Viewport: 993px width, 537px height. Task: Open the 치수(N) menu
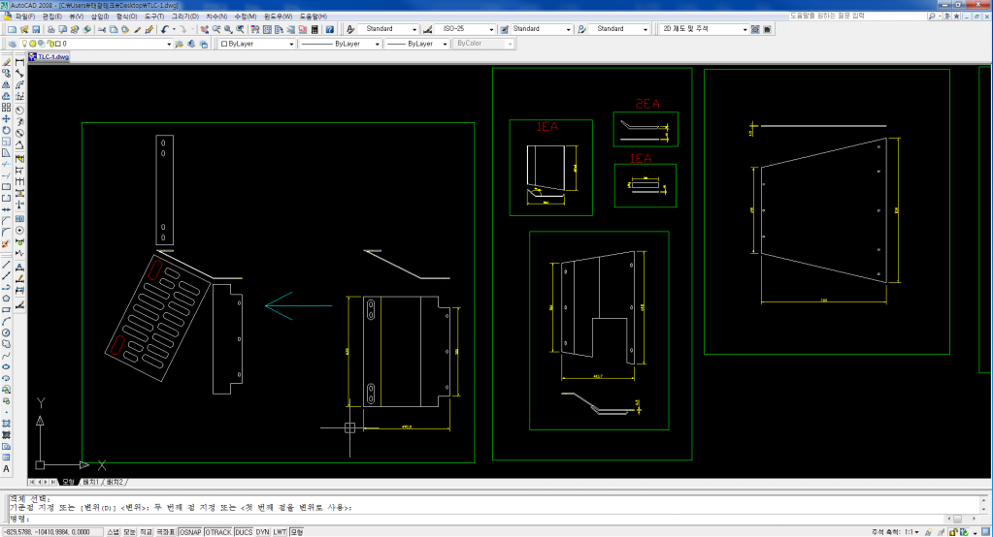pyautogui.click(x=216, y=16)
